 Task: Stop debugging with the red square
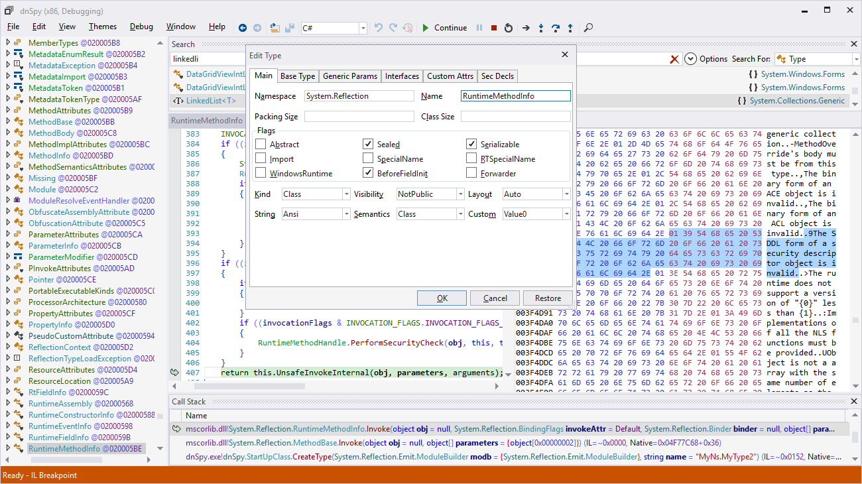coord(494,28)
